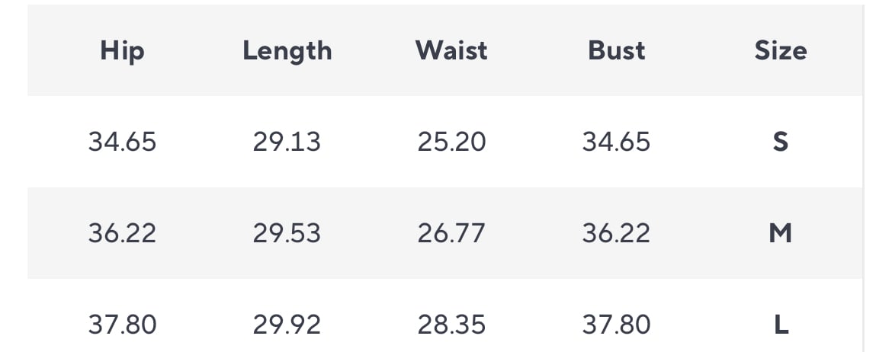Click hip value 37.80 in L row

coord(122,325)
